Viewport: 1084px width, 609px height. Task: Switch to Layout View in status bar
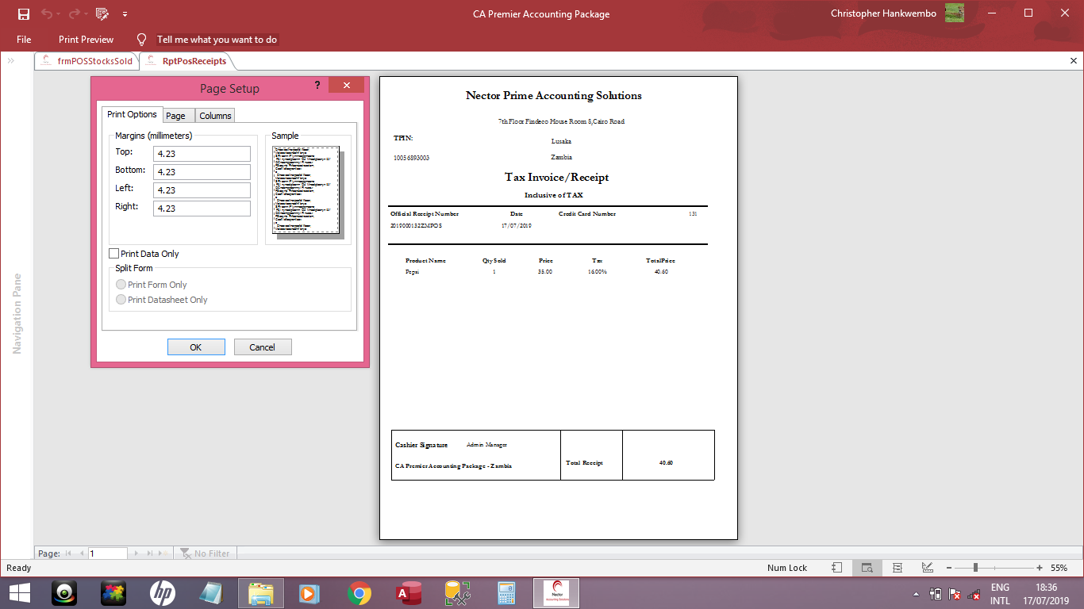[x=898, y=568]
